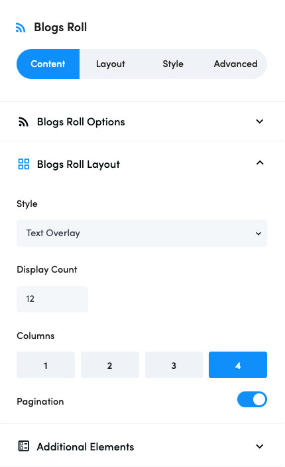The image size is (285, 467).
Task: Click the Blogs Roll Options heading text
Action: tap(81, 122)
